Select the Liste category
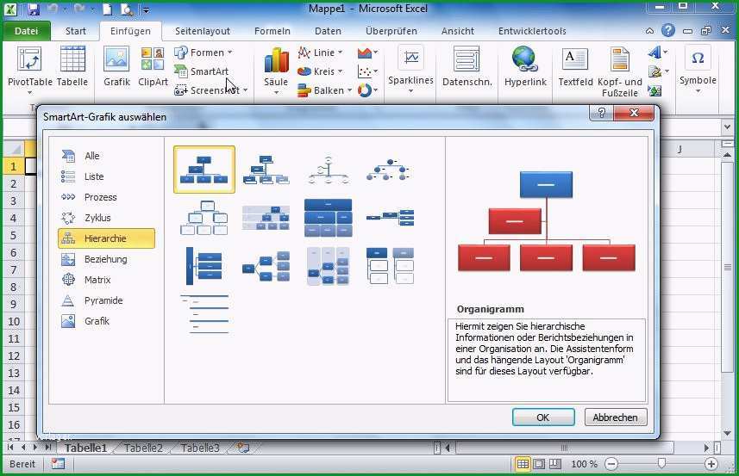This screenshot has width=739, height=476. click(107, 176)
